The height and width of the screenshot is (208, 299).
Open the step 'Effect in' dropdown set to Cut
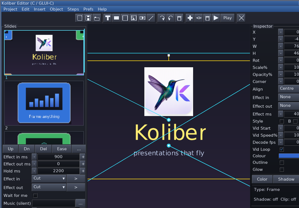click(49, 179)
